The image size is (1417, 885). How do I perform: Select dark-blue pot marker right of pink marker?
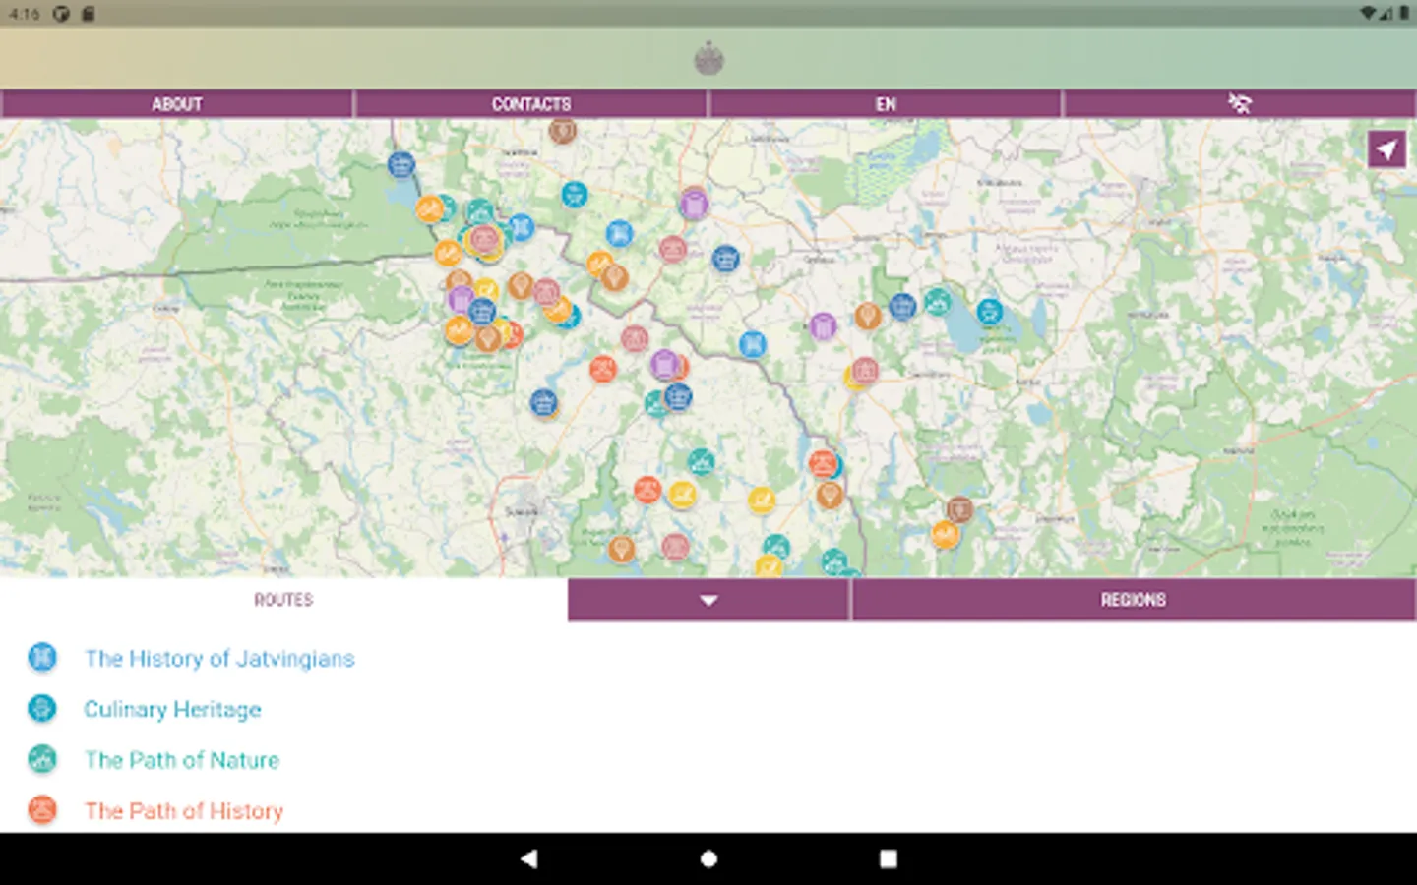click(x=725, y=259)
